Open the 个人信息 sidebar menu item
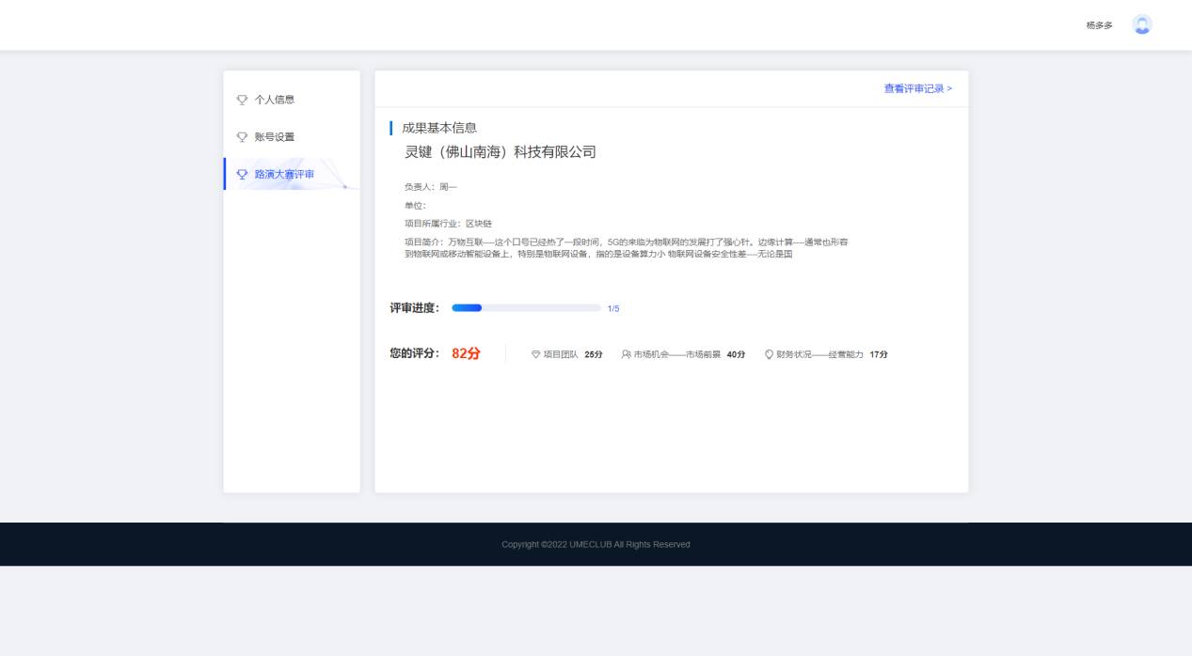The width and height of the screenshot is (1192, 656). pos(275,100)
